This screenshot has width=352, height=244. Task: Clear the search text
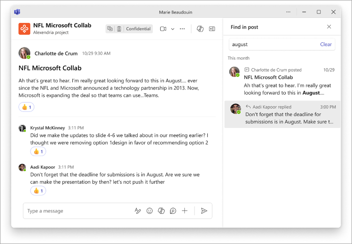[x=326, y=44]
